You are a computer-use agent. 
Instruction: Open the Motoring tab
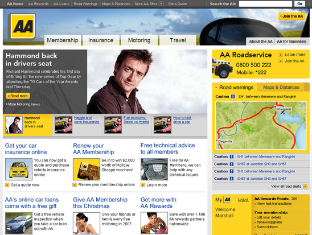pyautogui.click(x=139, y=40)
